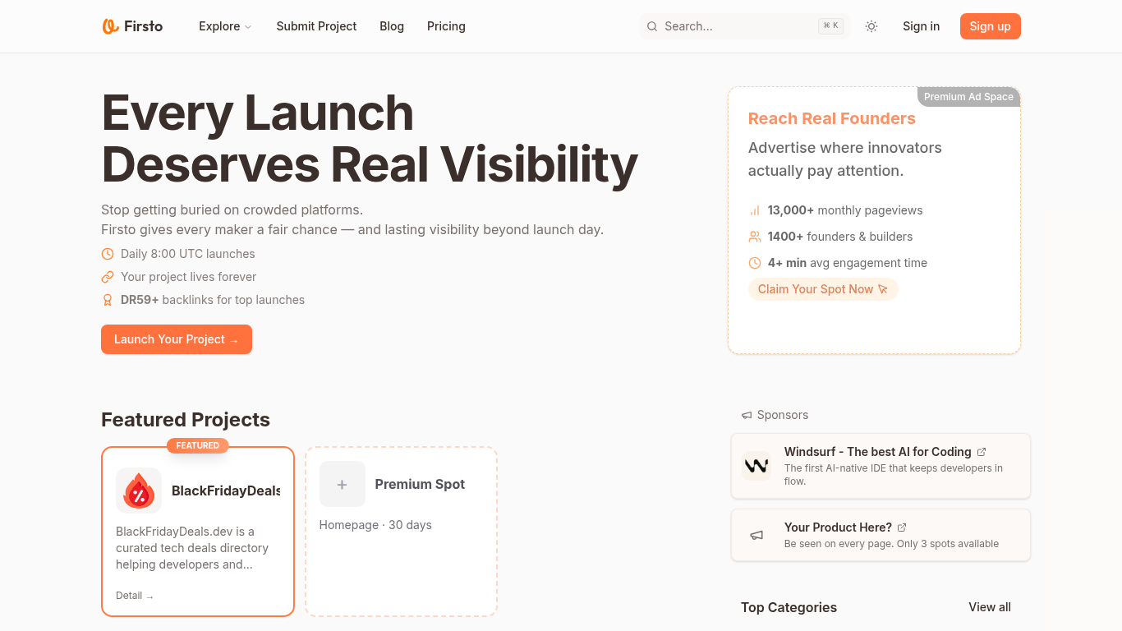Click the Launch Your Project button
Viewport: 1122px width, 631px height.
coord(177,339)
